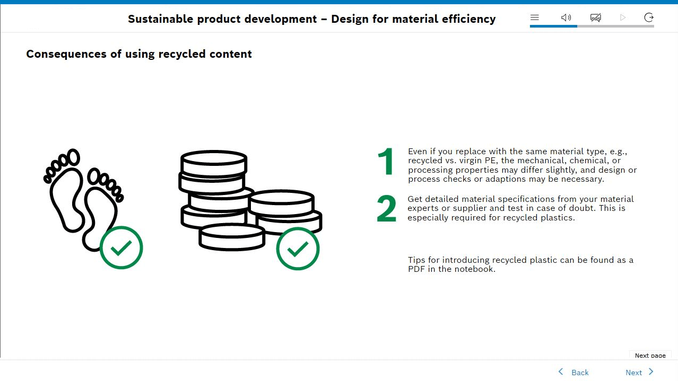Click the replay circular arrow icon
The width and height of the screenshot is (678, 381).
pos(649,17)
